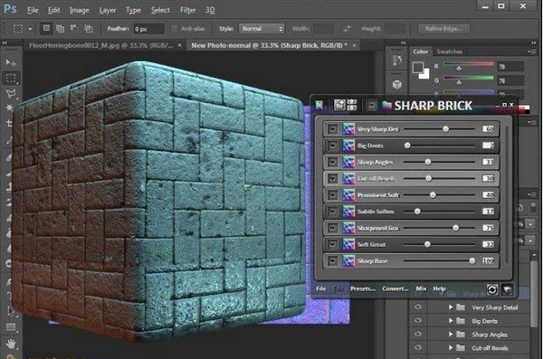Screen dimensions: 543x359
Task: Toggle visibility eye for Subtle Soften row
Action: point(332,212)
